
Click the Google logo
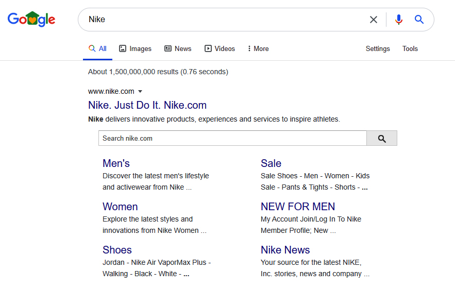point(31,19)
